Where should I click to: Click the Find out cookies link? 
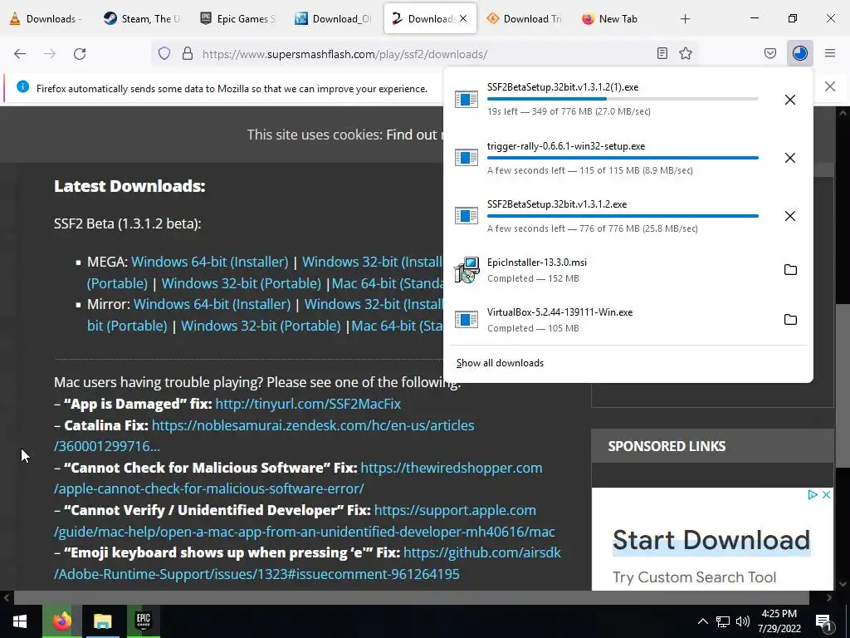click(x=414, y=135)
